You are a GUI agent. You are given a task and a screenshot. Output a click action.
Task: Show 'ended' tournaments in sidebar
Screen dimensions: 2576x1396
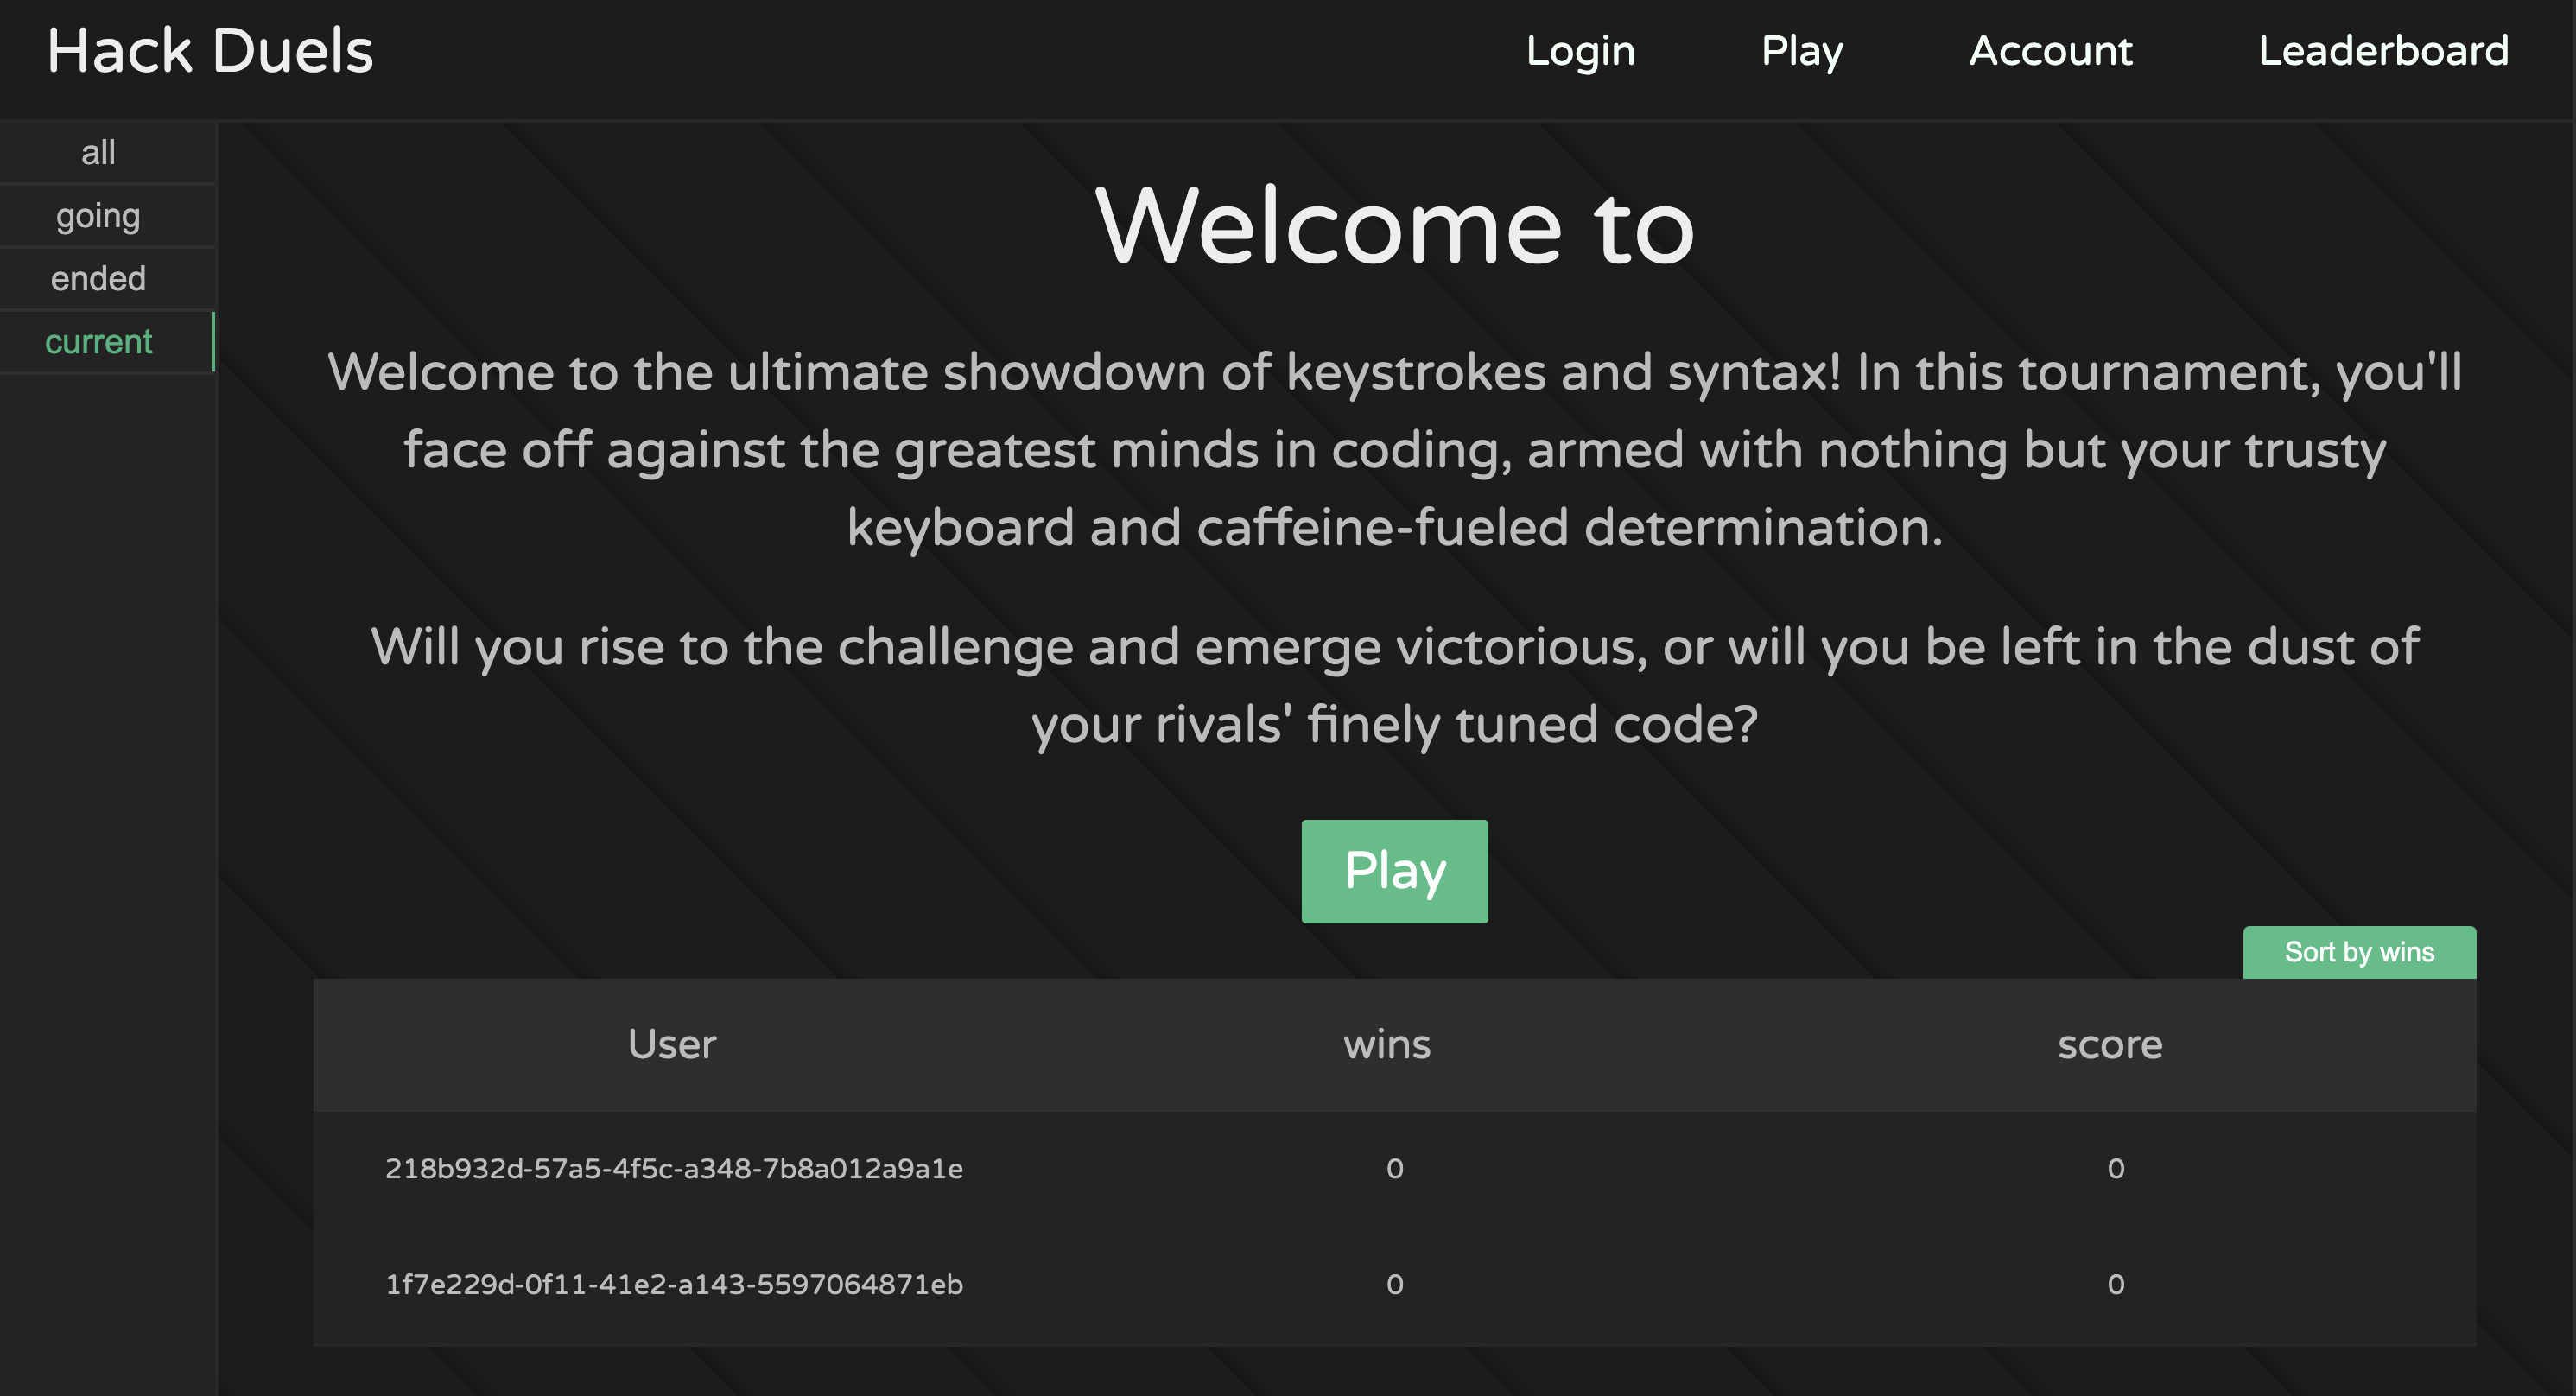point(98,279)
